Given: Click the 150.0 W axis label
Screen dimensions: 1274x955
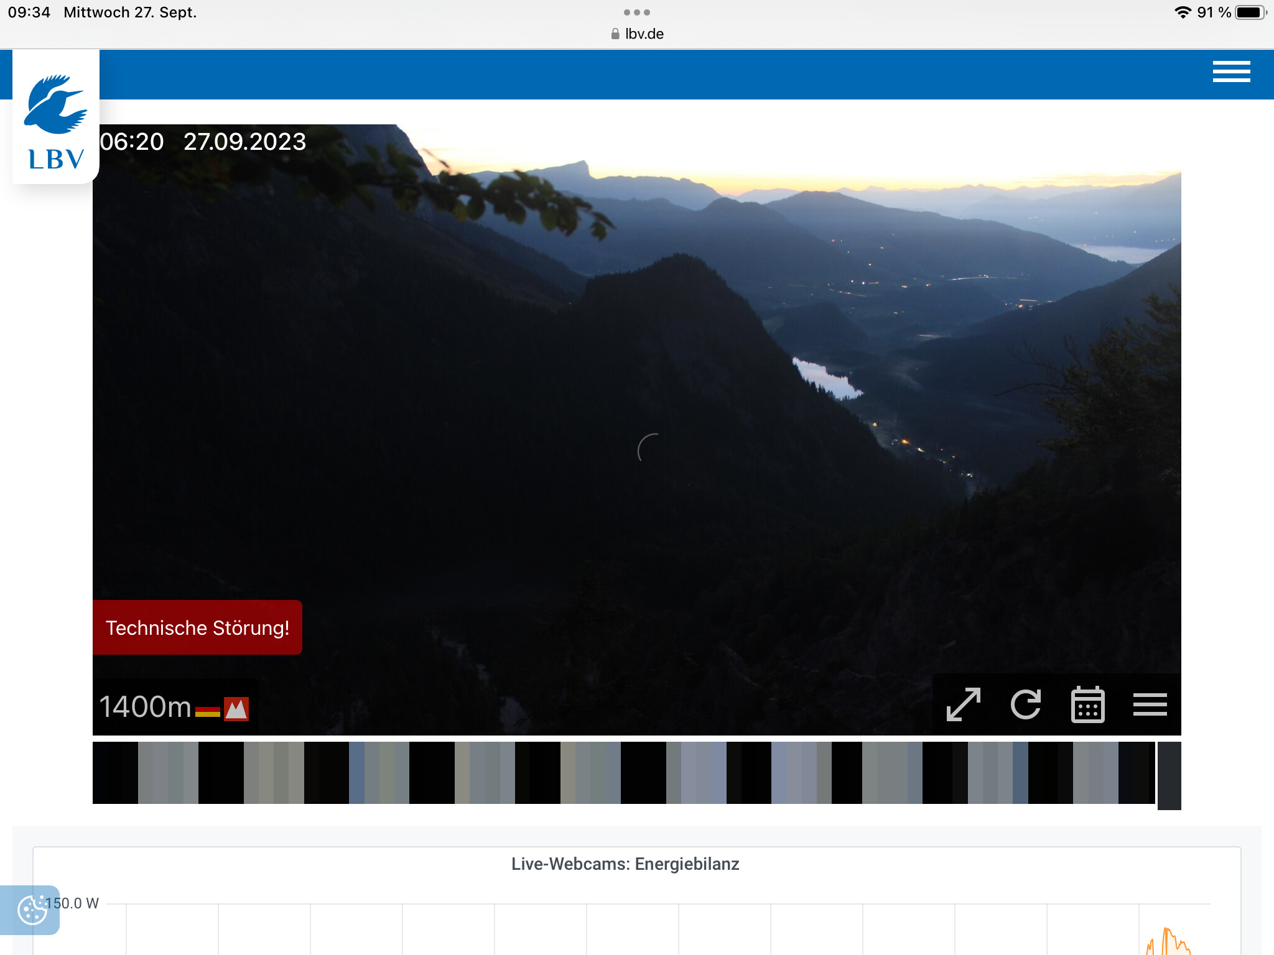Looking at the screenshot, I should pyautogui.click(x=72, y=903).
